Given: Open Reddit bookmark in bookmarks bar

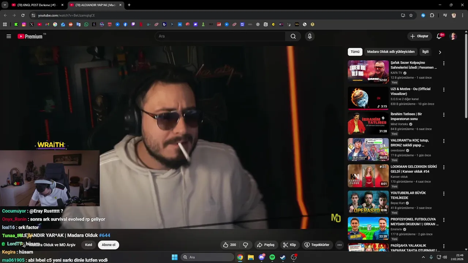Looking at the screenshot, I should [71, 24].
